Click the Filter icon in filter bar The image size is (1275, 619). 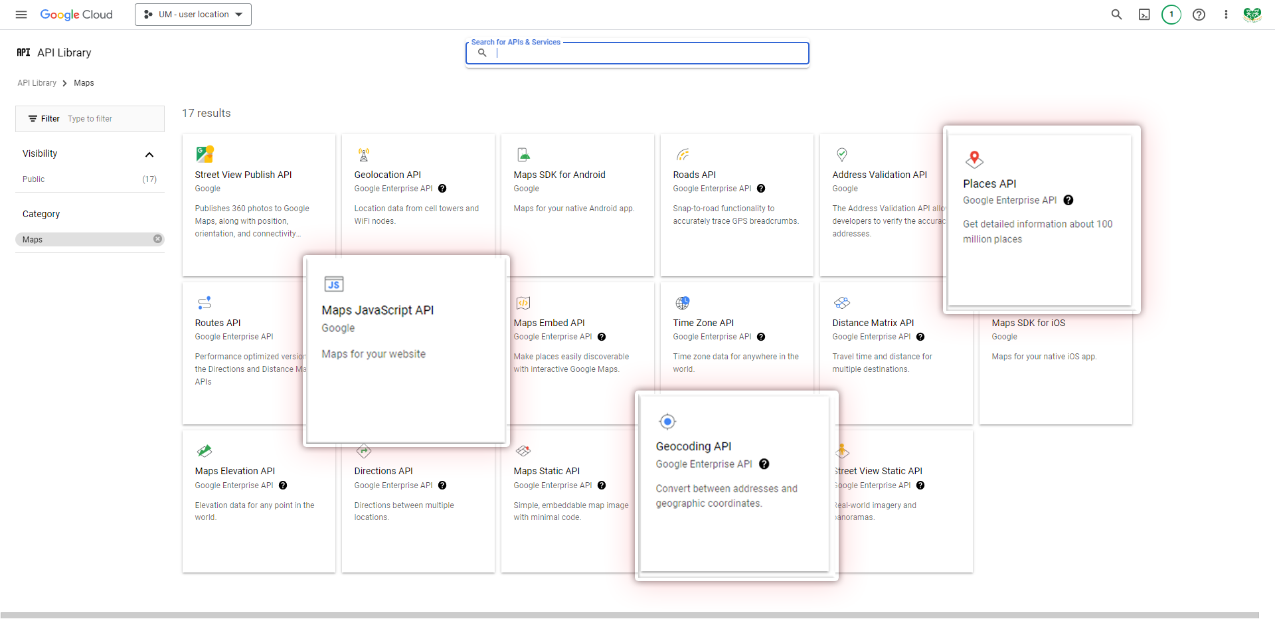pyautogui.click(x=33, y=119)
